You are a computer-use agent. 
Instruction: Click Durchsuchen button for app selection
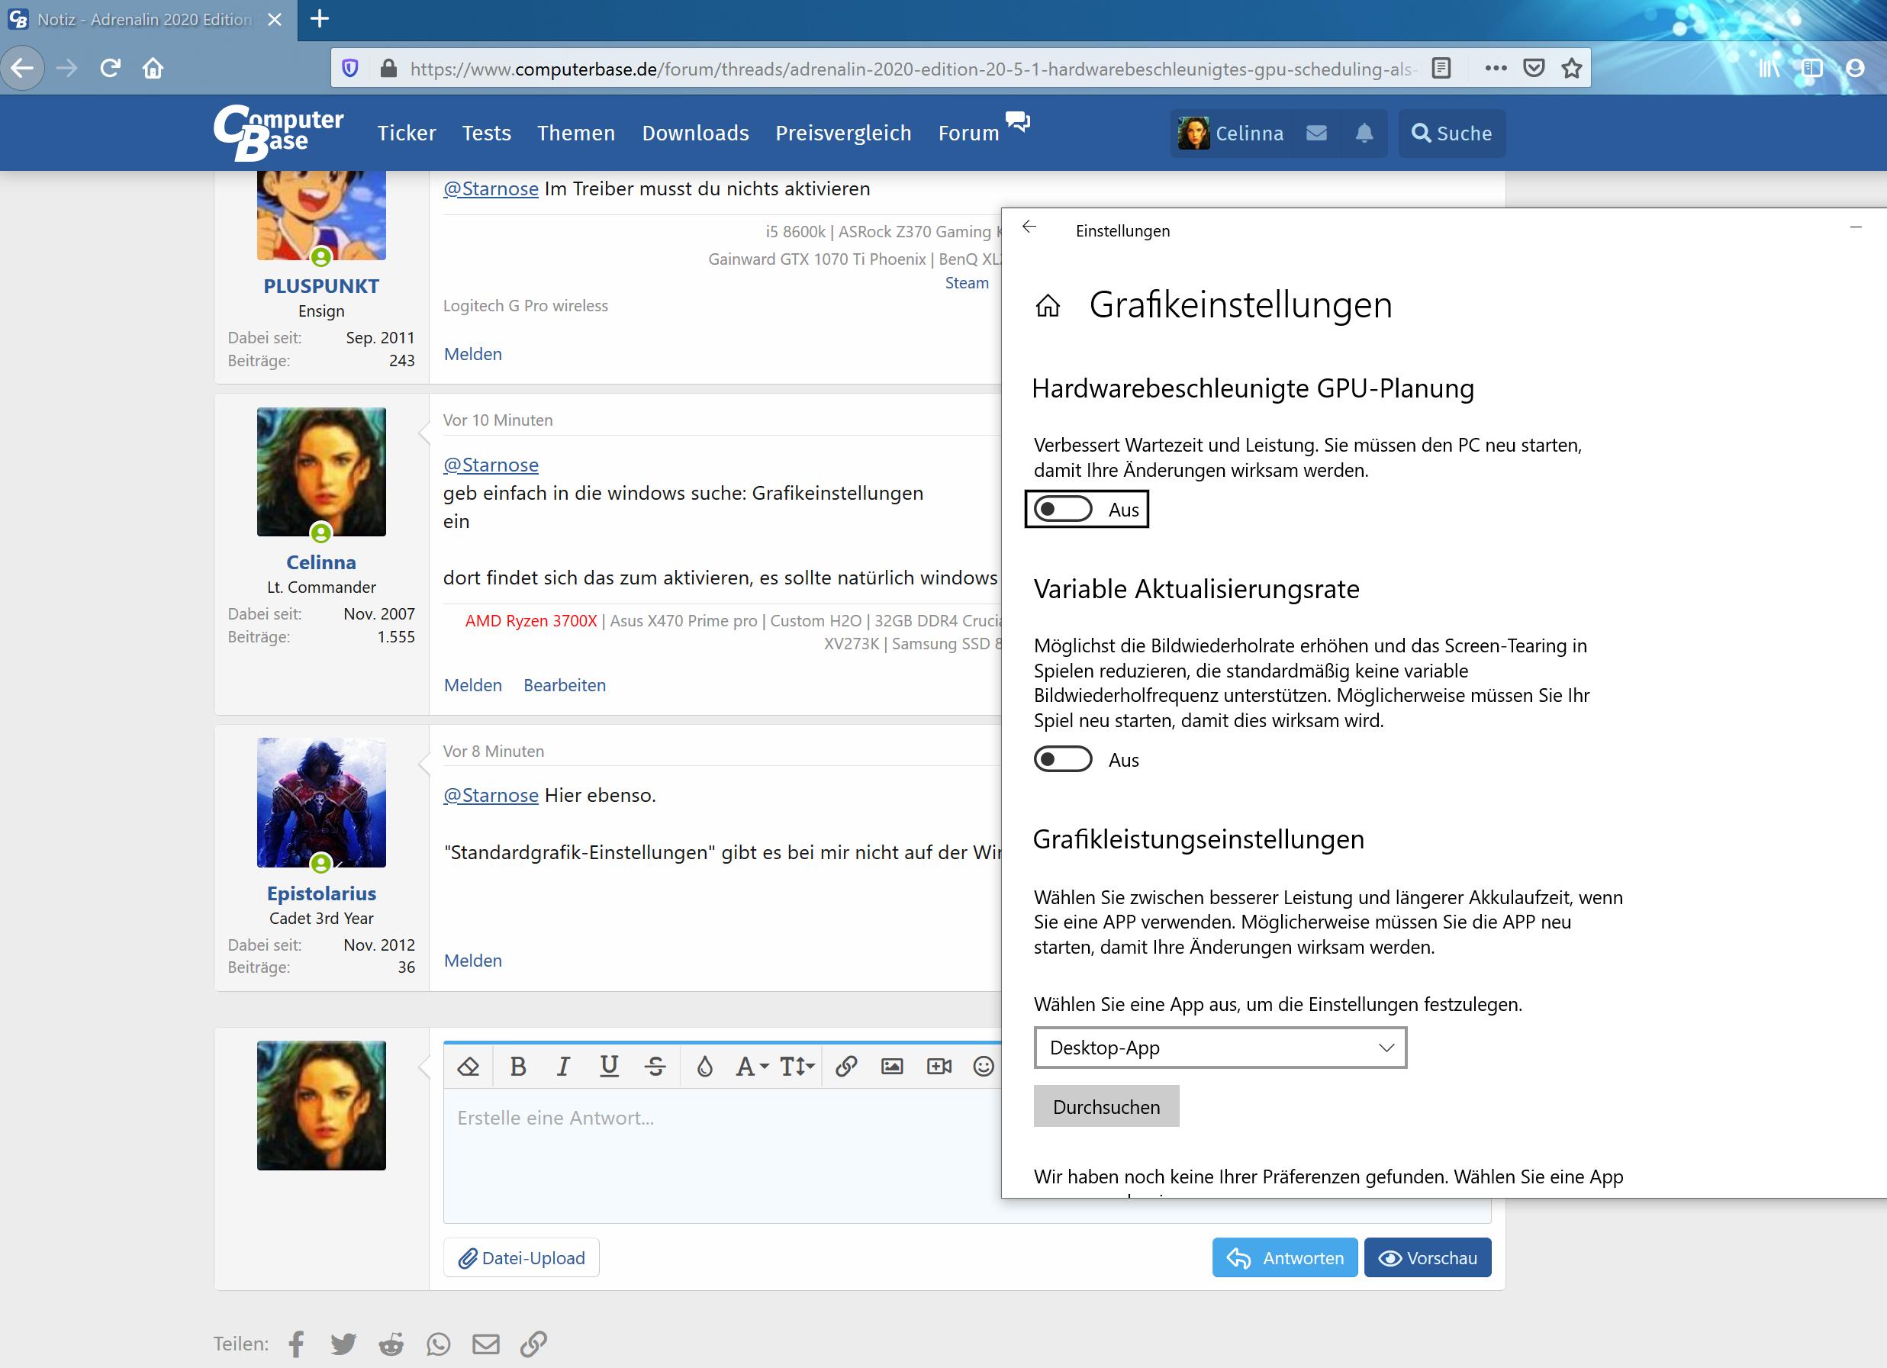(1106, 1106)
